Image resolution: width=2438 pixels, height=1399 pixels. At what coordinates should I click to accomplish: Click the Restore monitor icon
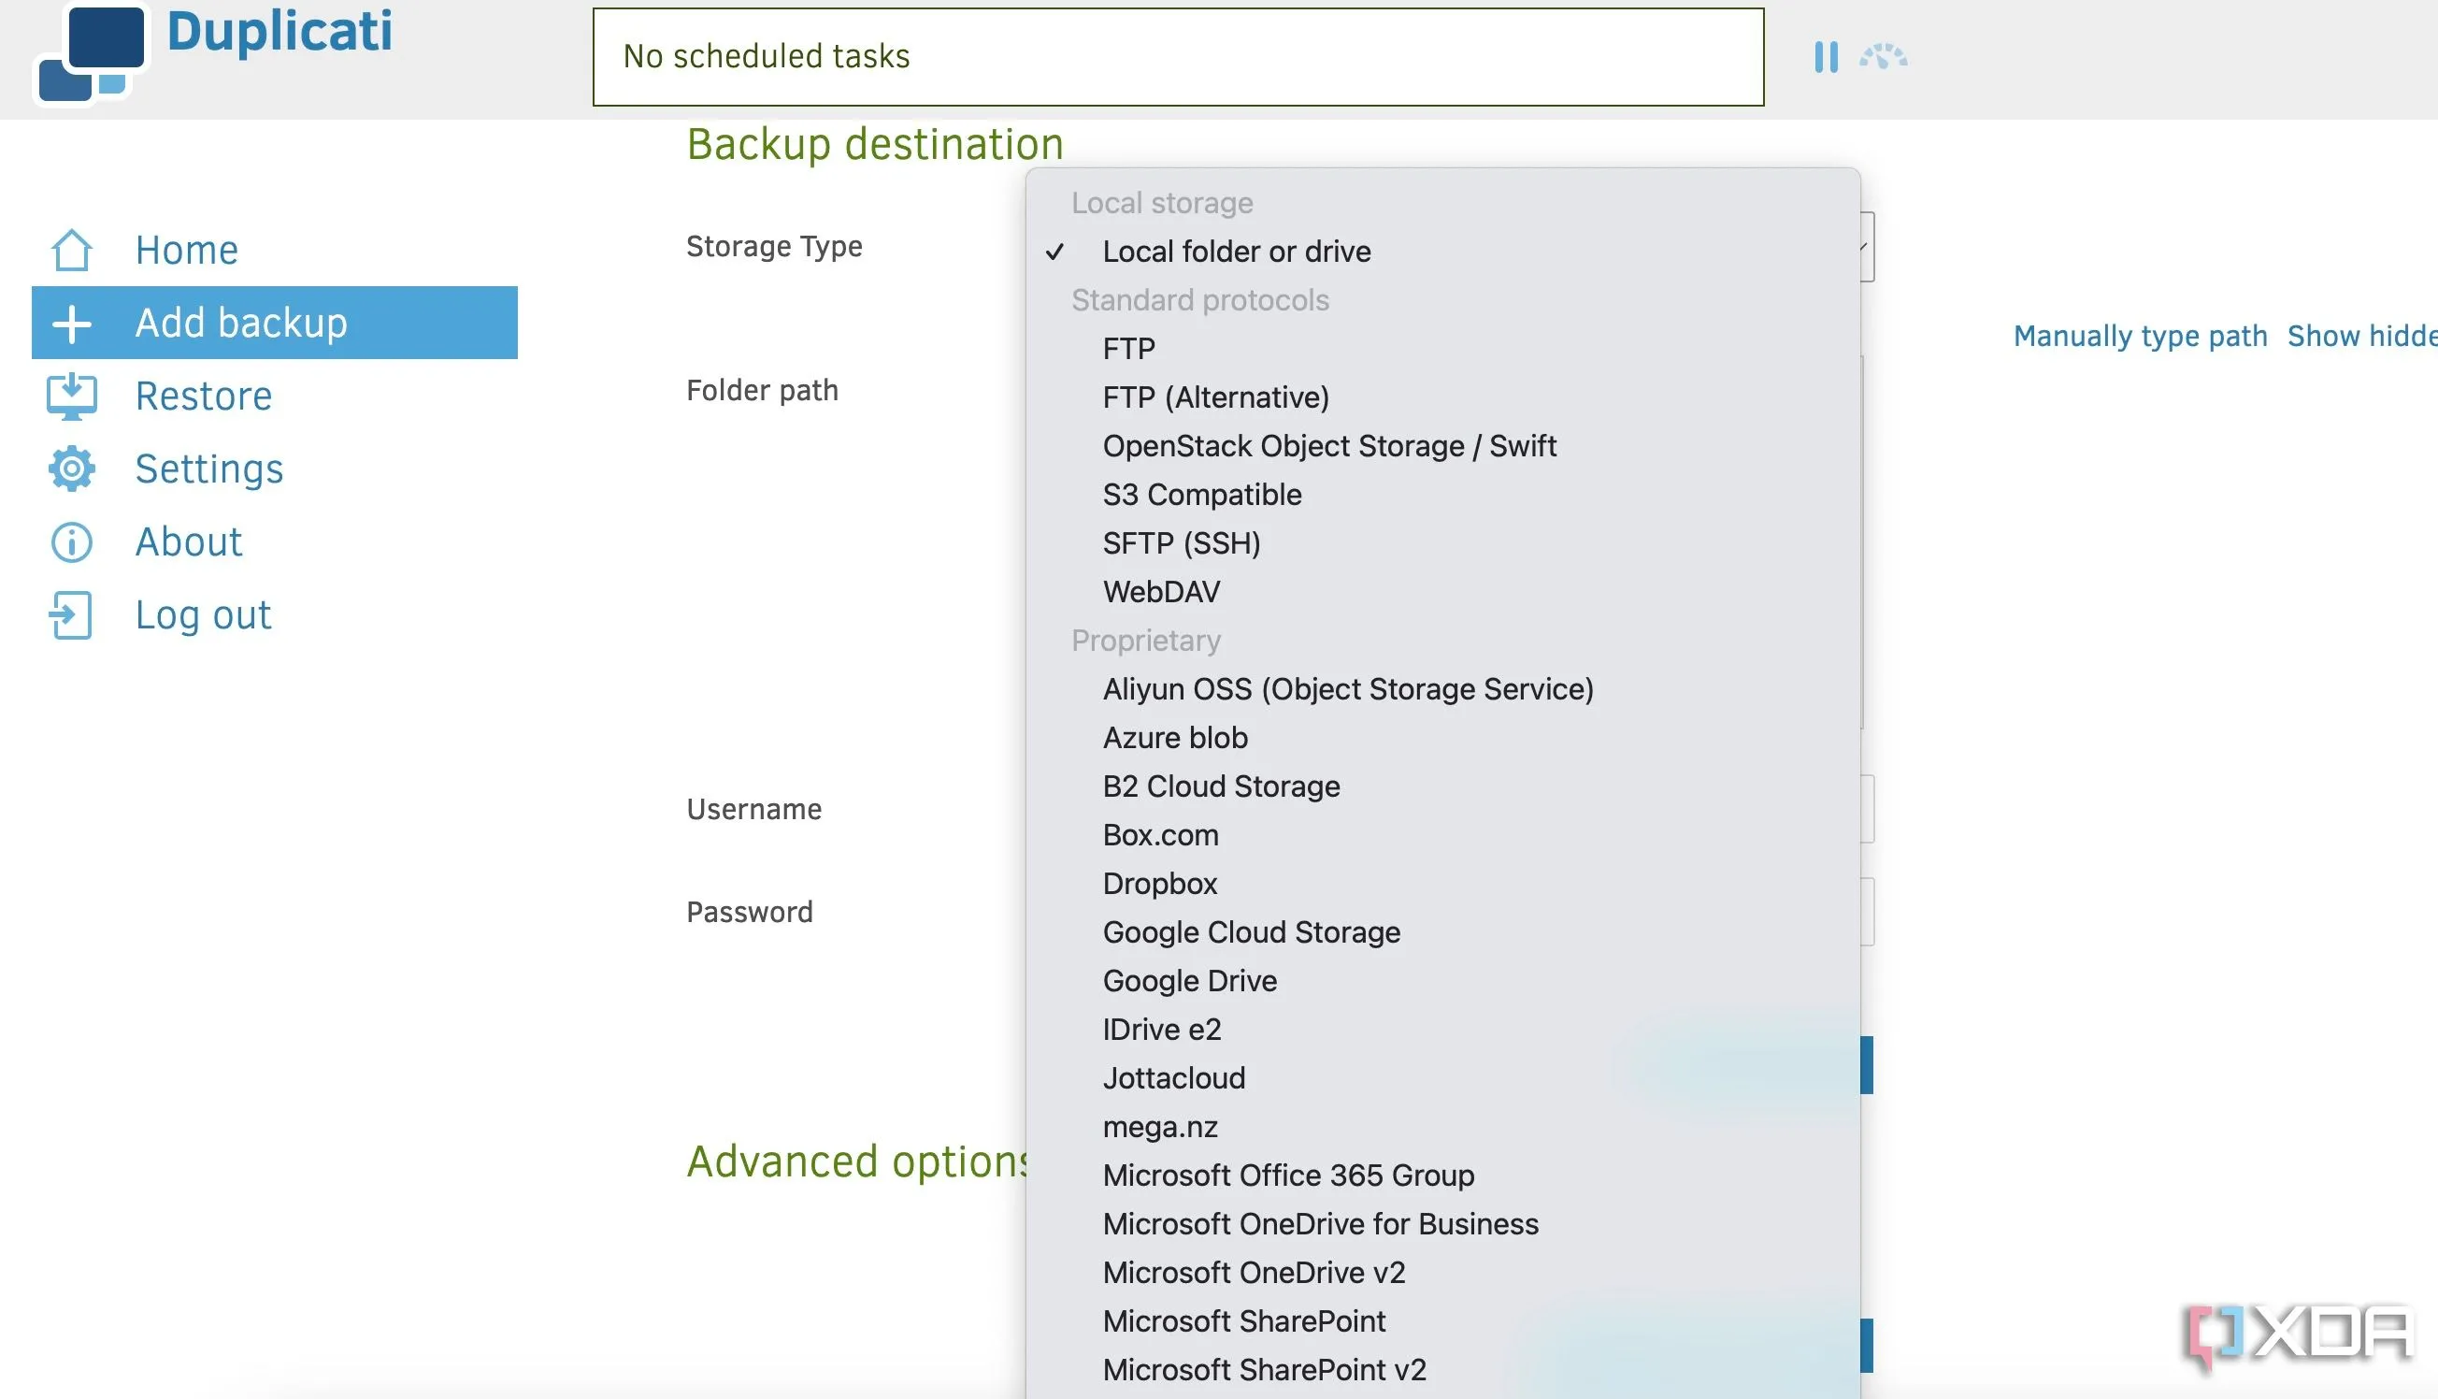pyautogui.click(x=72, y=396)
